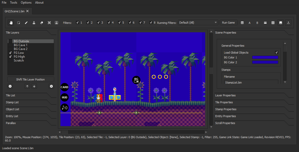This screenshot has width=299, height=152.
Task: Toggle filter 1 checkbox
Action: tap(77, 23)
